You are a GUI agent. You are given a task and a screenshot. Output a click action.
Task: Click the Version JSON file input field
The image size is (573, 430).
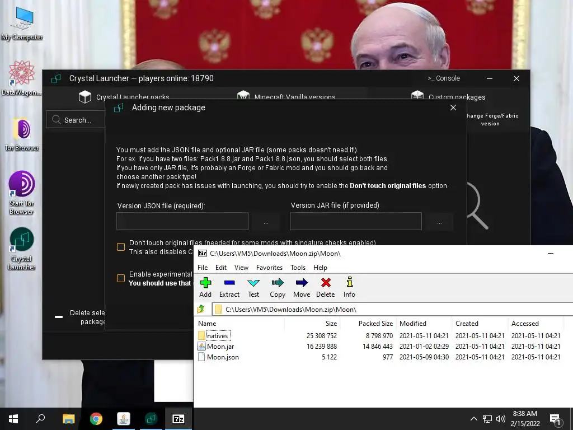[182, 222]
